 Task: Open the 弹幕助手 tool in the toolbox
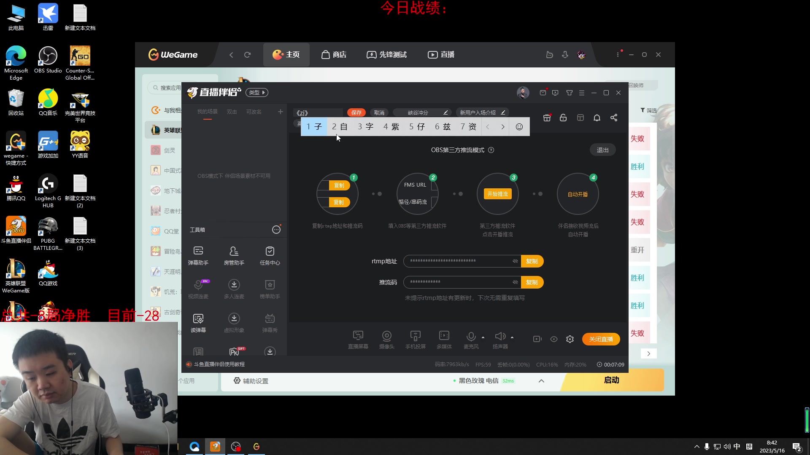tap(198, 255)
